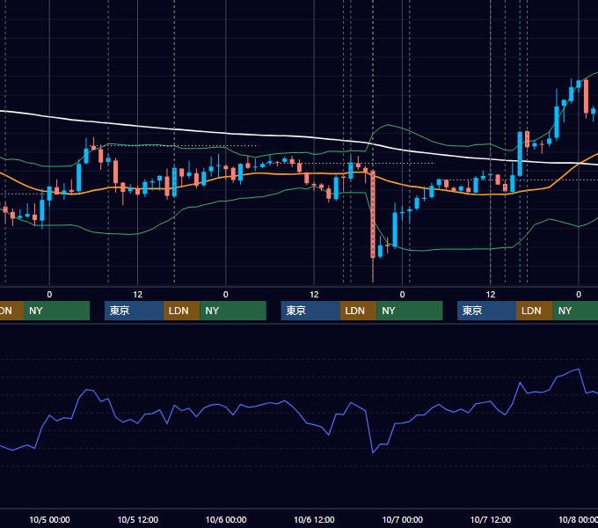Click the 10/6 00:00 date label
598x528 pixels.
coord(226,519)
